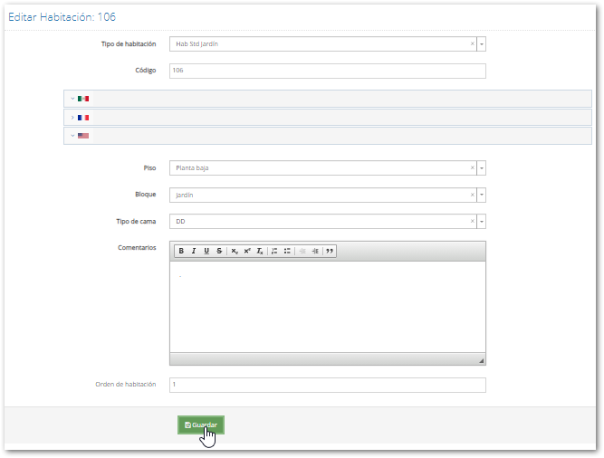This screenshot has height=458, width=604.
Task: Toggle bold formatting in Comentarios editor
Action: coord(181,251)
